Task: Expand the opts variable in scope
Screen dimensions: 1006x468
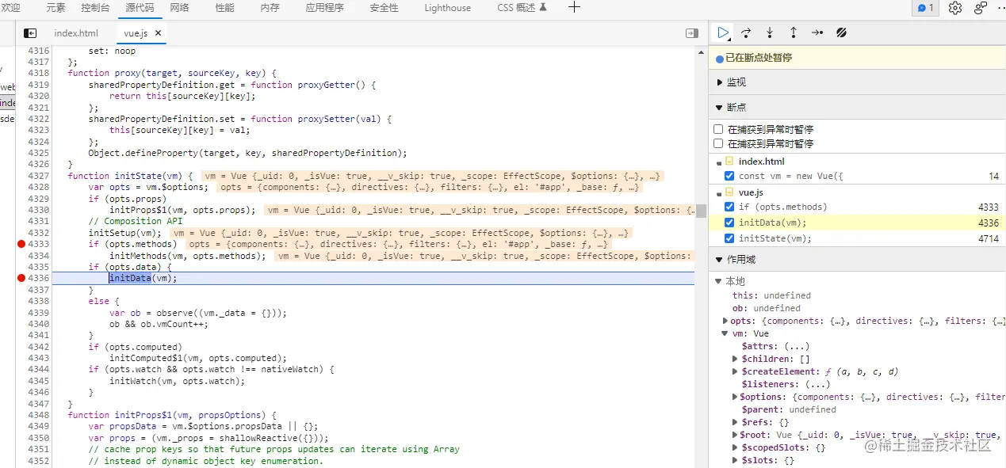Action: [x=725, y=321]
